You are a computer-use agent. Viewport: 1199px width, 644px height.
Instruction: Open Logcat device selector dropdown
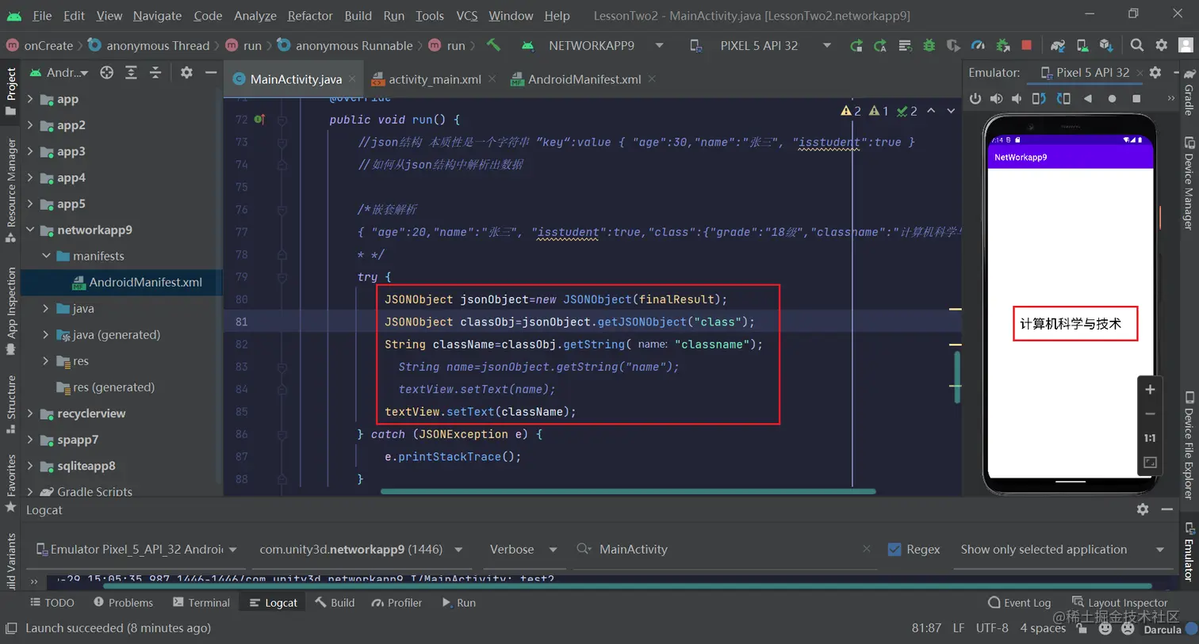[x=136, y=549]
